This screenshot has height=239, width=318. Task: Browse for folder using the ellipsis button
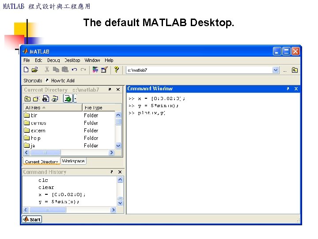(x=285, y=70)
